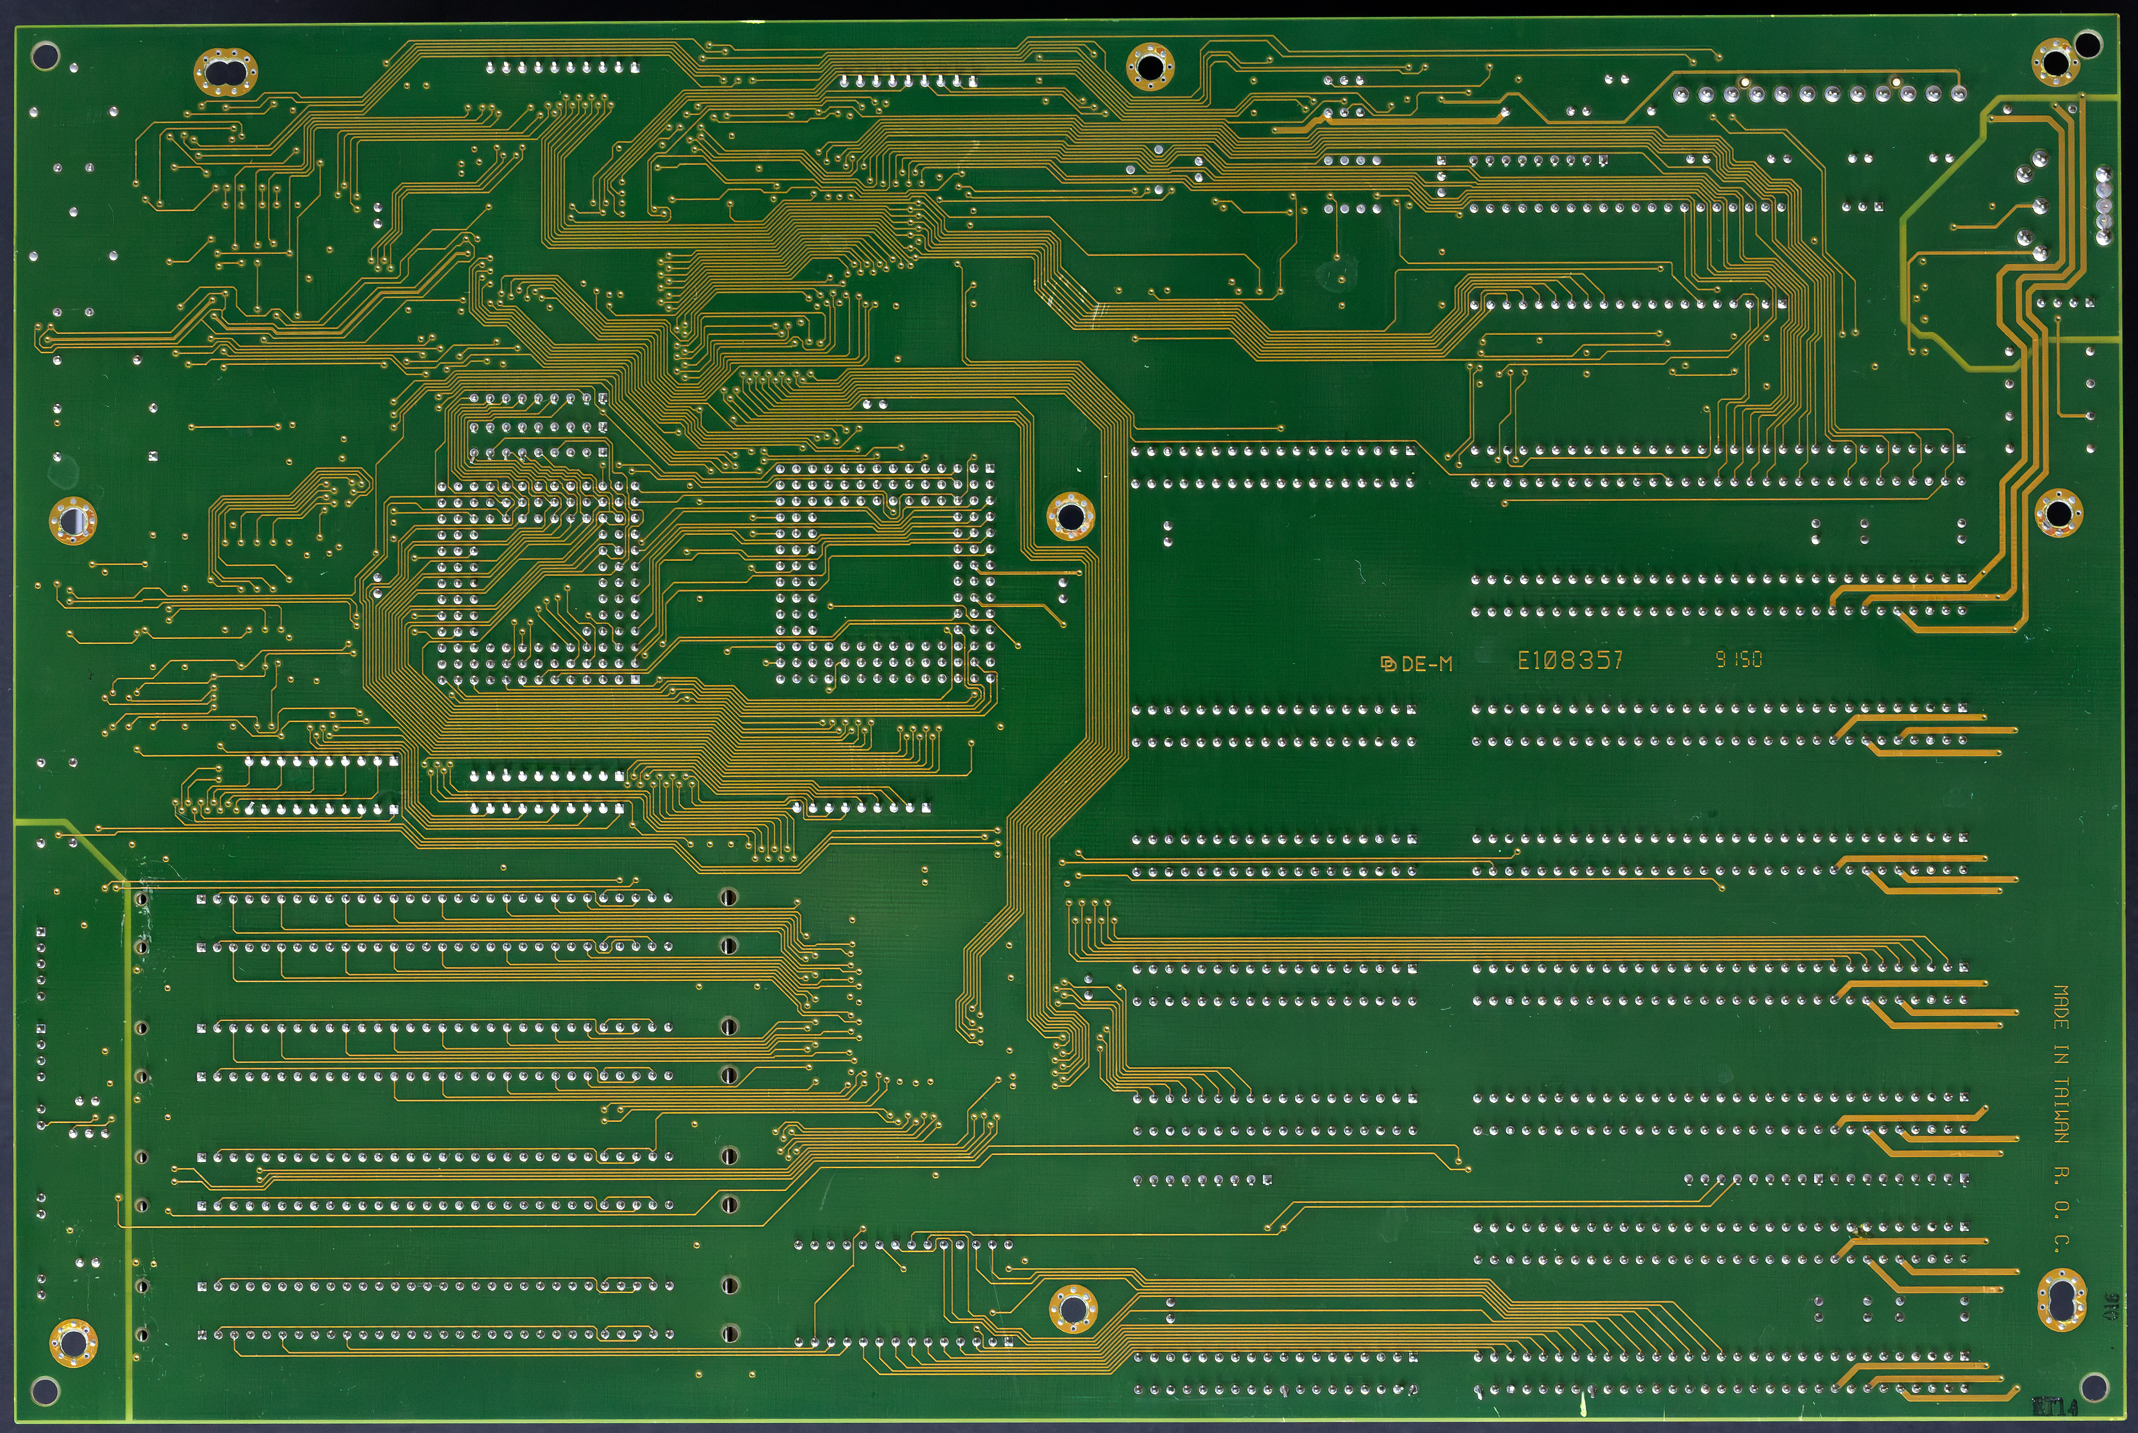Viewport: 2138px width, 1433px height.
Task: Click the small logo left of DE-M
Action: click(x=1387, y=664)
